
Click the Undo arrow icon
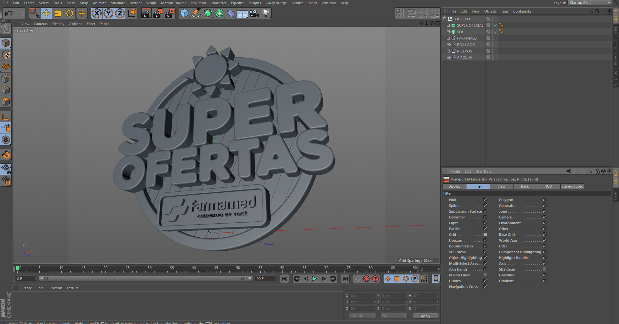coord(9,13)
